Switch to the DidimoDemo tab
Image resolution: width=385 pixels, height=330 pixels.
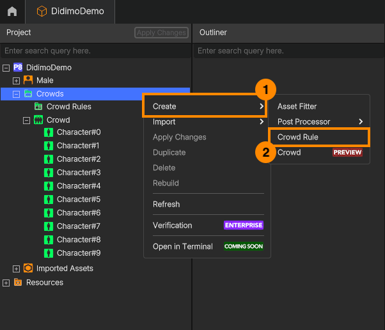pyautogui.click(x=70, y=12)
